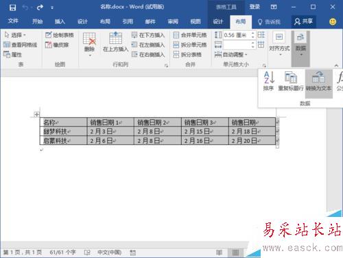
Task: Click the table move handle
Action: 36,114
